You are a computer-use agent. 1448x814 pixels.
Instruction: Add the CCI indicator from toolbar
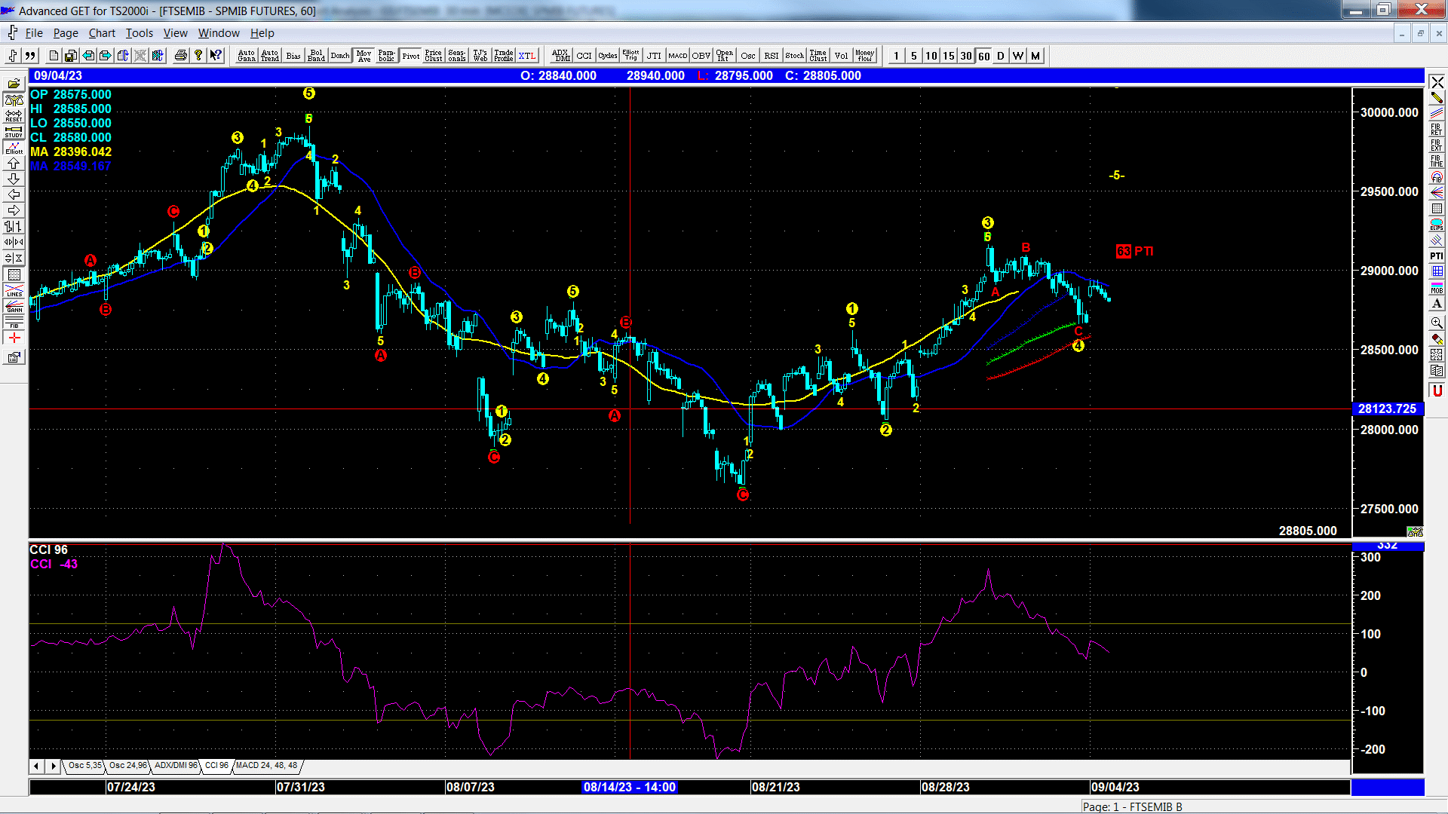584,56
